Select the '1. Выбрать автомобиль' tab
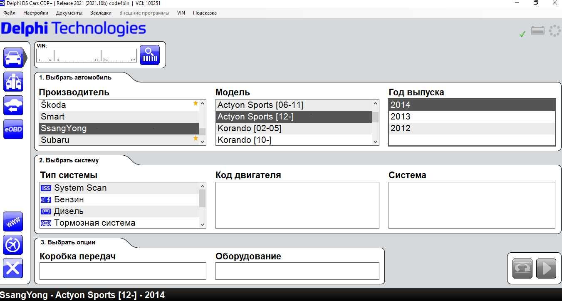562x301 pixels. (75, 77)
